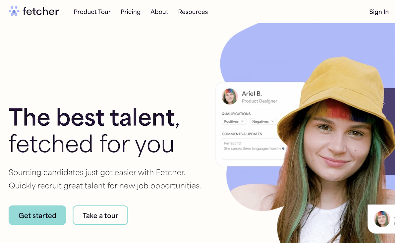Image resolution: width=395 pixels, height=243 pixels.
Task: Open the Pricing page
Action: point(130,12)
